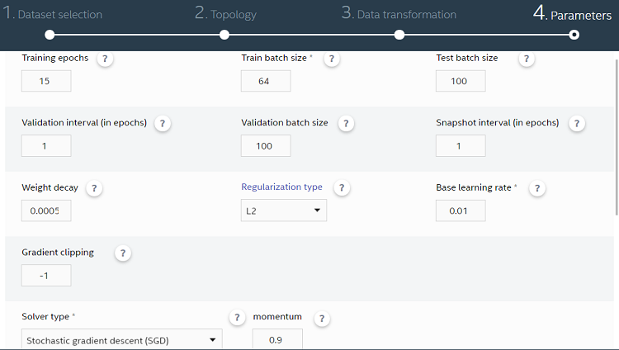Open the Regularization type L2 dropdown
This screenshot has width=619, height=350.
pyautogui.click(x=284, y=210)
